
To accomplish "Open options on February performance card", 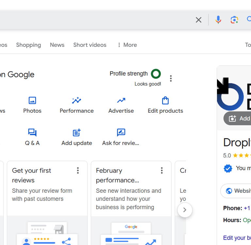I will [162, 171].
